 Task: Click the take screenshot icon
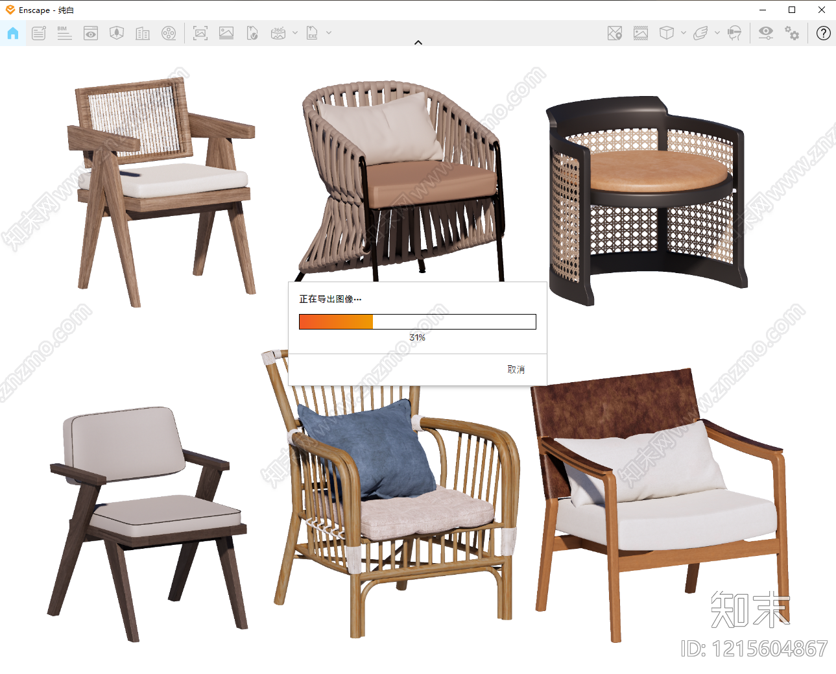[x=200, y=33]
